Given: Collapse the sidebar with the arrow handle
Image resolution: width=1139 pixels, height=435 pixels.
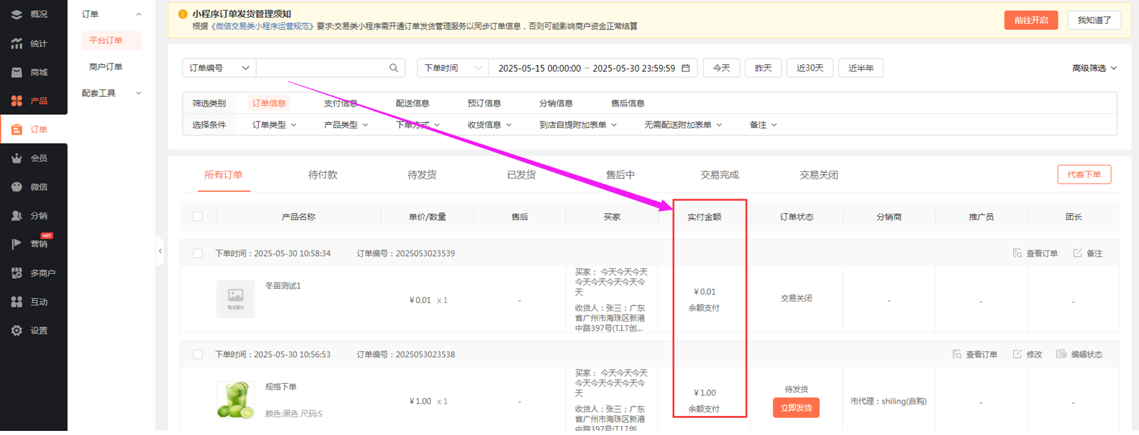Looking at the screenshot, I should (160, 251).
